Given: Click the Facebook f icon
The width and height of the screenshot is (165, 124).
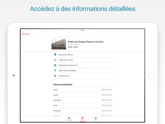Looking at the screenshot, I should 55,71.
